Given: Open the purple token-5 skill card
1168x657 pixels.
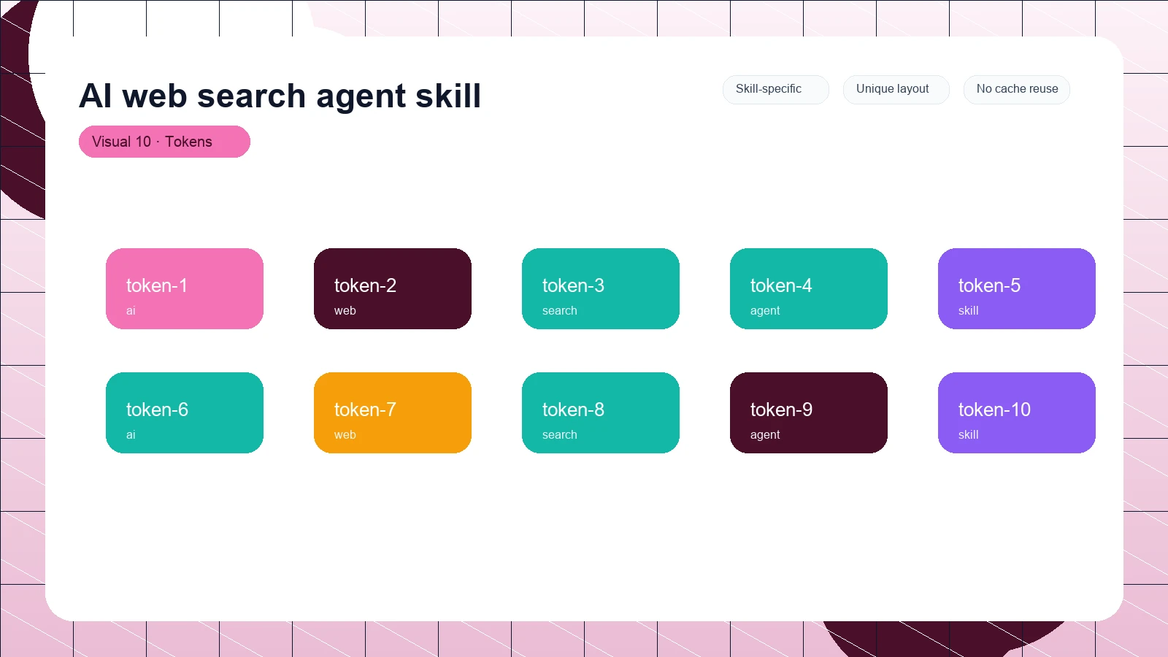Looking at the screenshot, I should pyautogui.click(x=1017, y=288).
